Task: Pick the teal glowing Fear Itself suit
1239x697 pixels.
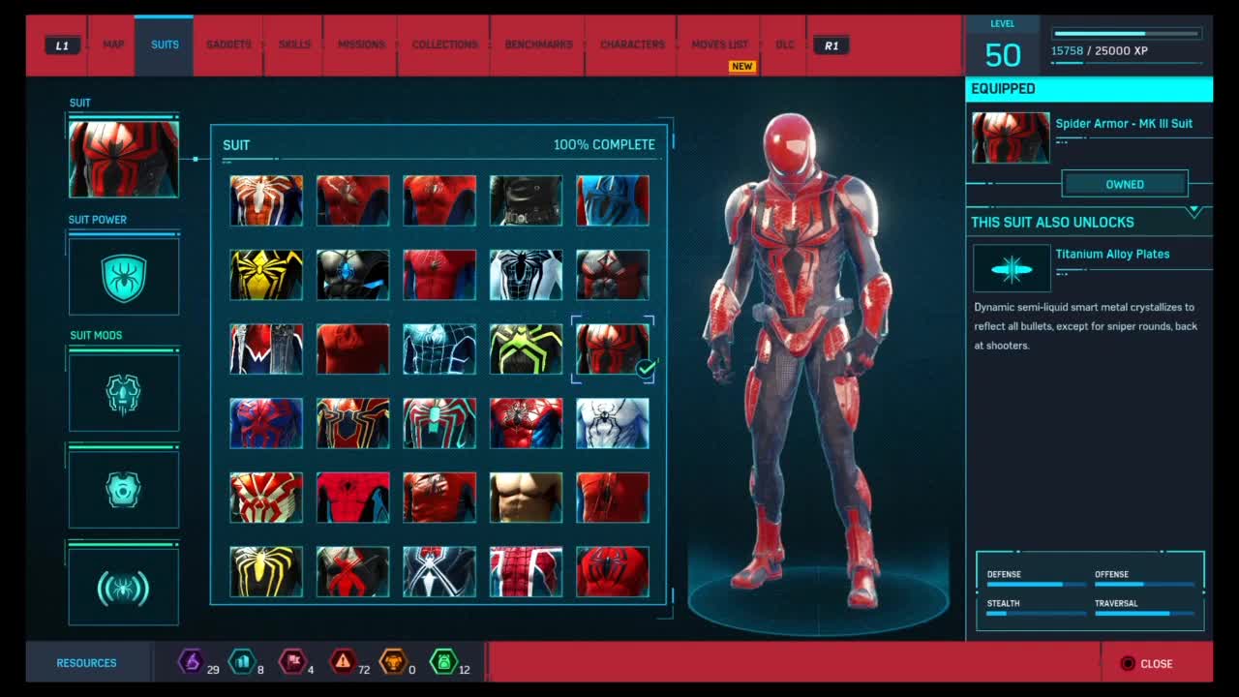Action: tap(439, 349)
